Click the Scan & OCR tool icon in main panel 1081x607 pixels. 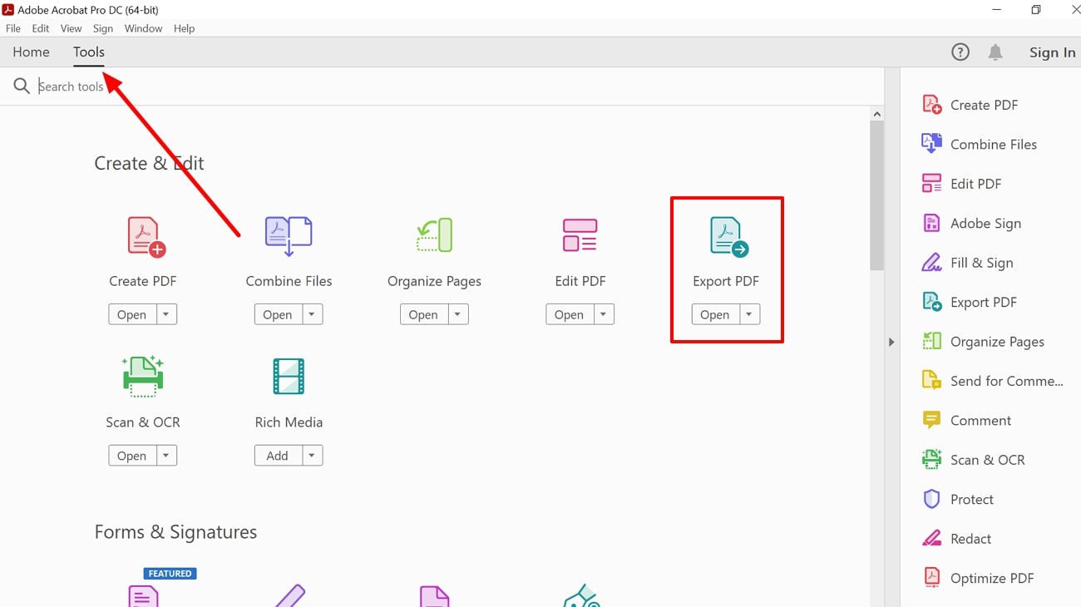click(x=143, y=377)
